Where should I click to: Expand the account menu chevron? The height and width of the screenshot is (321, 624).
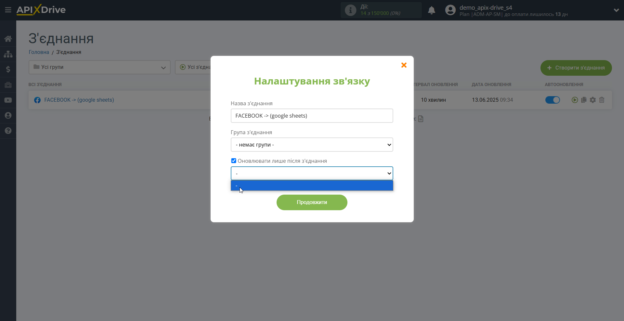pos(616,10)
